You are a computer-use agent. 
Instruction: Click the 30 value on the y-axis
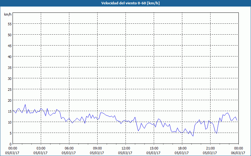[10, 79]
